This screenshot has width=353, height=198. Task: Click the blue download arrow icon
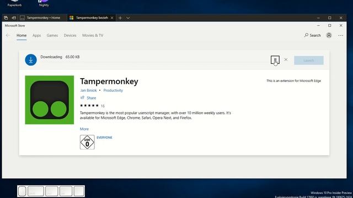click(x=31, y=60)
